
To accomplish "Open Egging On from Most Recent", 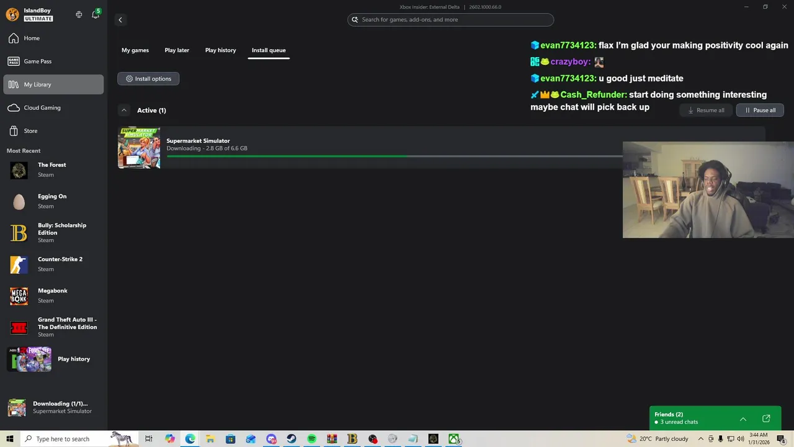I will (x=53, y=201).
